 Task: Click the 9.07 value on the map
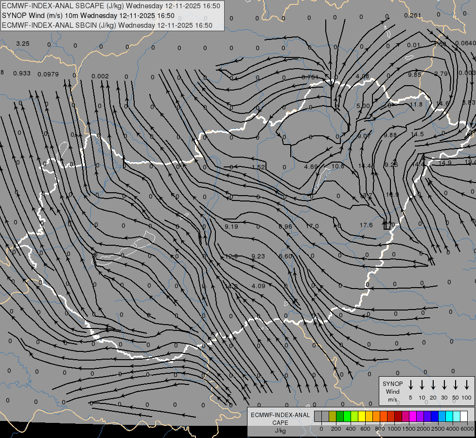coord(364,136)
